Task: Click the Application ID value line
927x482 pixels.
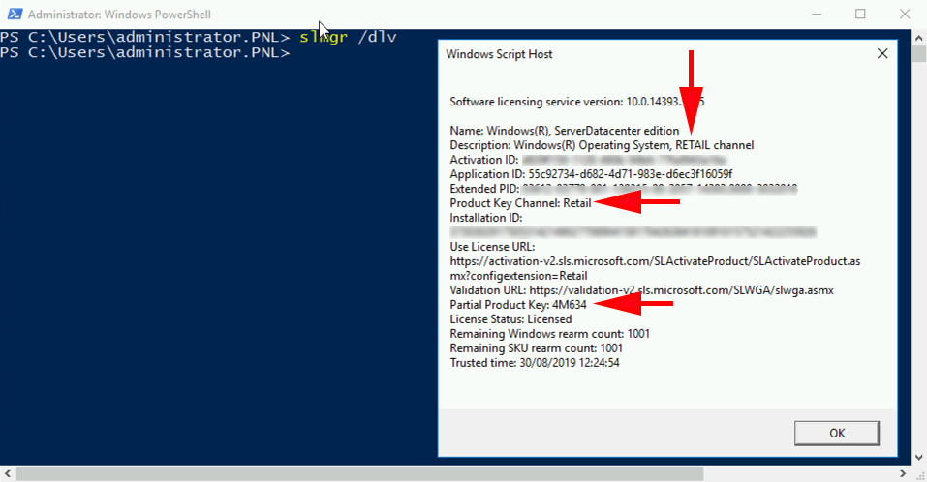Action: 591,174
